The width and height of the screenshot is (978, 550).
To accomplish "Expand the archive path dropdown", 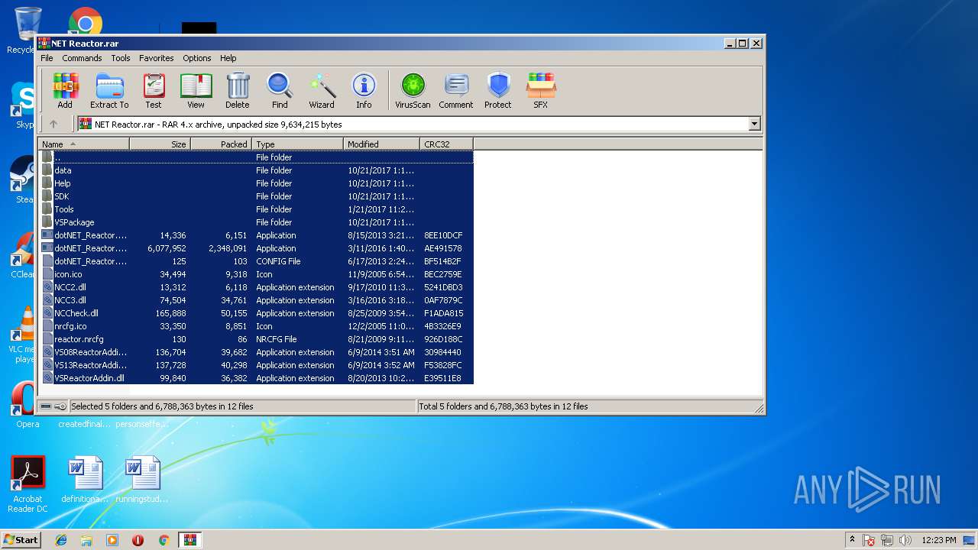I will pyautogui.click(x=755, y=124).
